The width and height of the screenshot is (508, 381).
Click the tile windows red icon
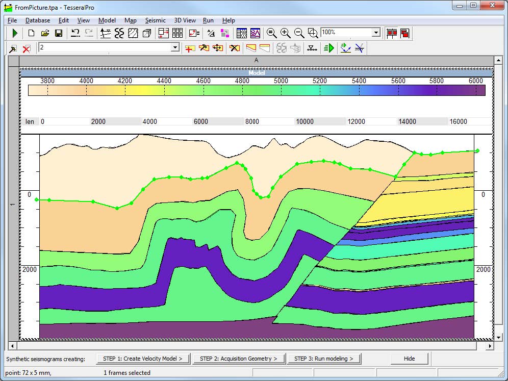pyautogui.click(x=392, y=33)
